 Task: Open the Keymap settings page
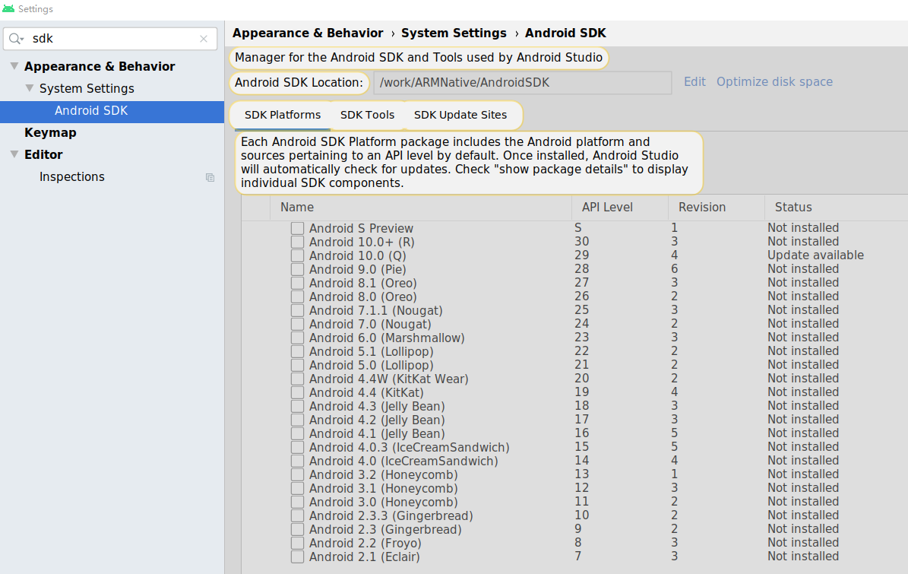[50, 132]
